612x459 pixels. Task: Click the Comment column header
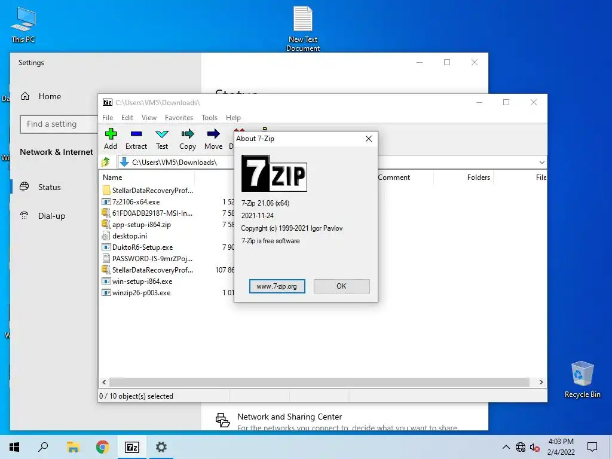[394, 177]
